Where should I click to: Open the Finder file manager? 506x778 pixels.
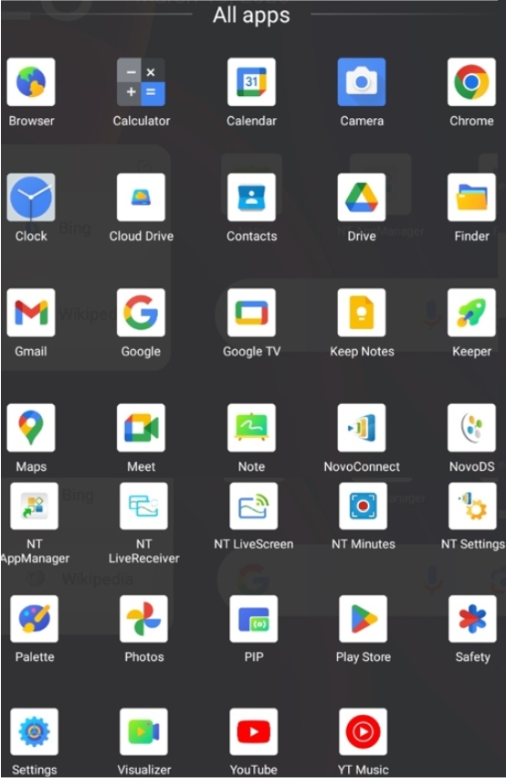(472, 197)
